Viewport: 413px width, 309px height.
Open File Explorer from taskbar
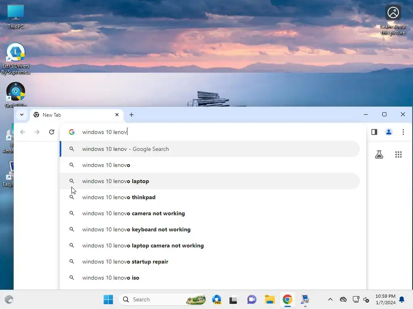[270, 299]
